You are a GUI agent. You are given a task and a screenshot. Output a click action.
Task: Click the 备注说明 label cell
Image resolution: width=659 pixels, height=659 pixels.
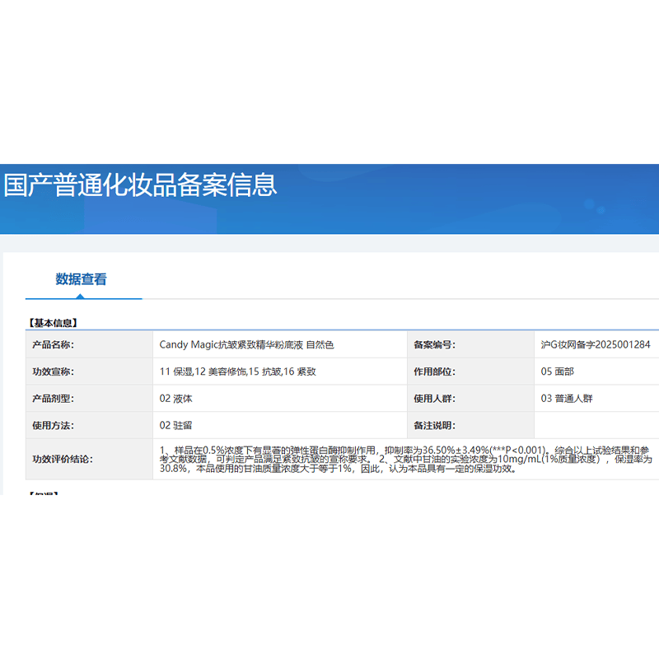pos(470,425)
